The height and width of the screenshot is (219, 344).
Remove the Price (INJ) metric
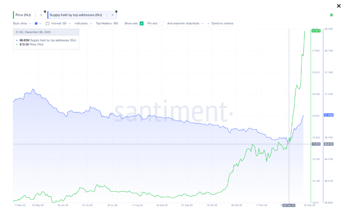click(41, 15)
